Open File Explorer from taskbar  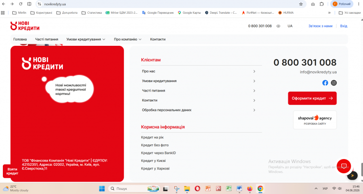187,188
